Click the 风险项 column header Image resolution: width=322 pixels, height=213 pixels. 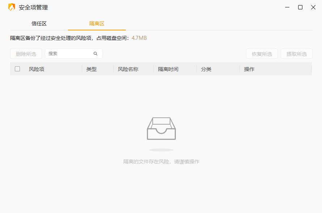point(35,69)
